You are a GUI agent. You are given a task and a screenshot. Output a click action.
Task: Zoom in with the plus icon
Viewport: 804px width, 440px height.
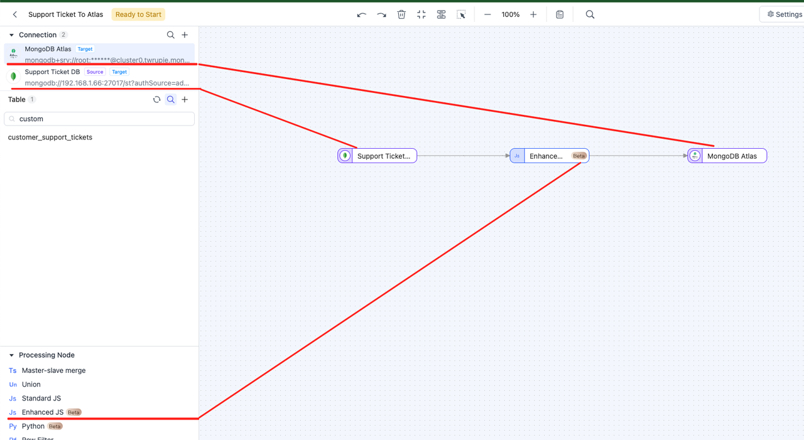[533, 14]
